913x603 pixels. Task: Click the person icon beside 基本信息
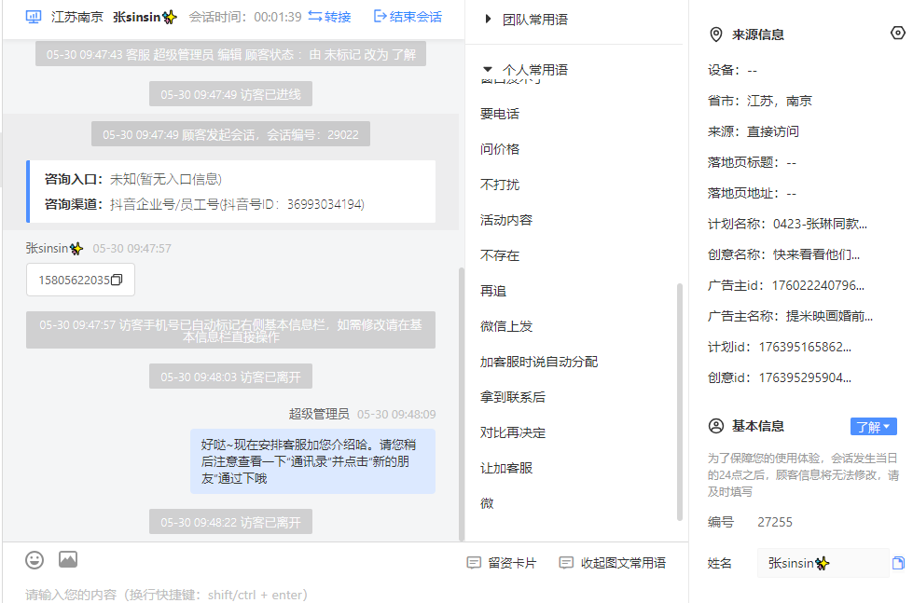click(x=716, y=426)
